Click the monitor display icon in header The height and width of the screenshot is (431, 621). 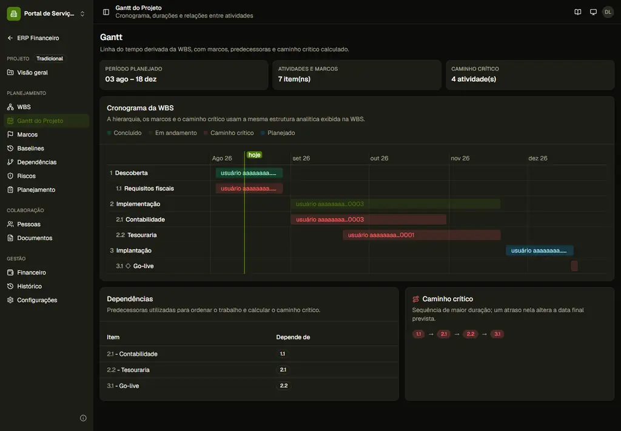click(x=593, y=12)
